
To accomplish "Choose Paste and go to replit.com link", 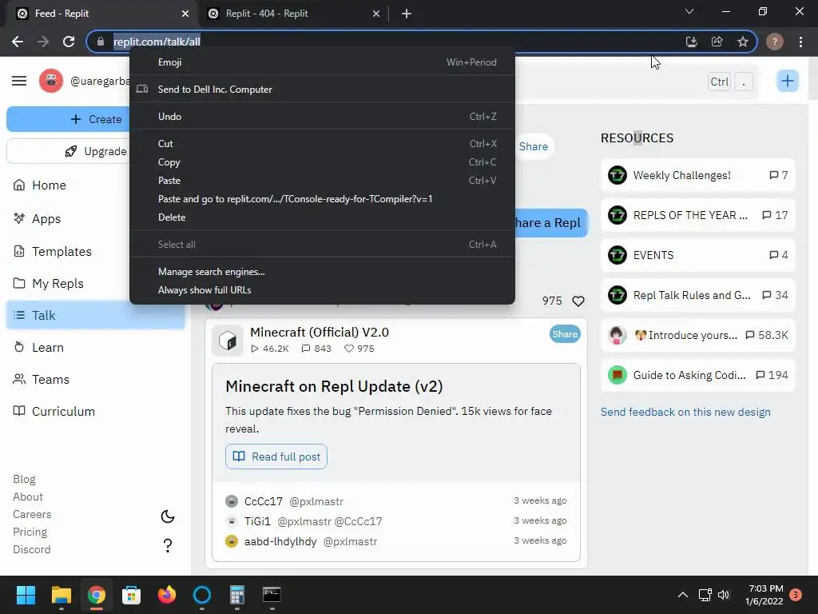I will (x=322, y=199).
